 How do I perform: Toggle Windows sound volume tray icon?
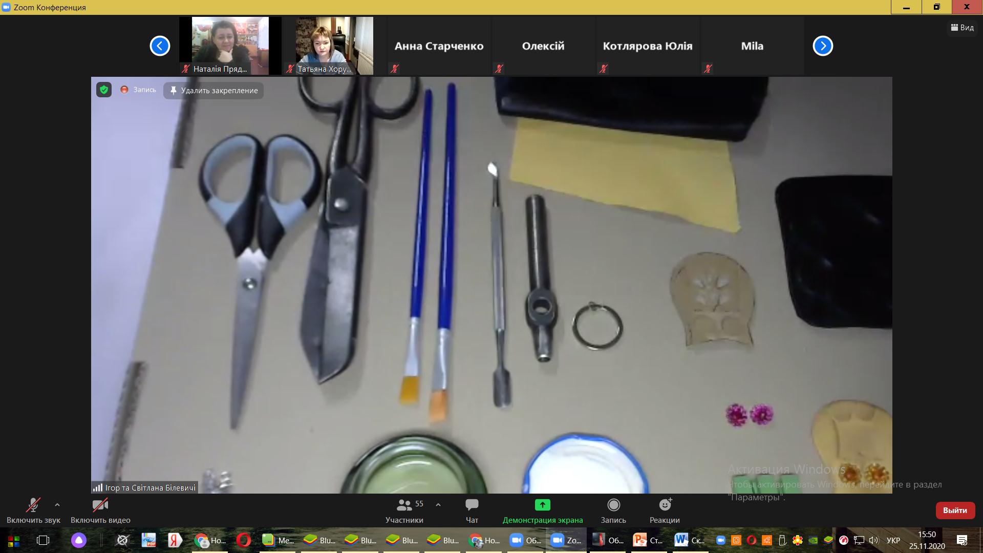point(873,540)
